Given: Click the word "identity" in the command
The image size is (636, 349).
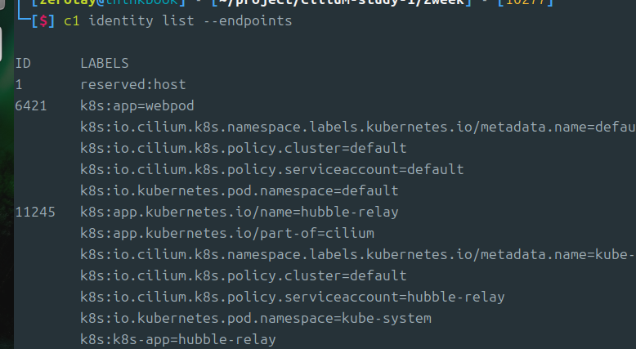Looking at the screenshot, I should point(121,20).
